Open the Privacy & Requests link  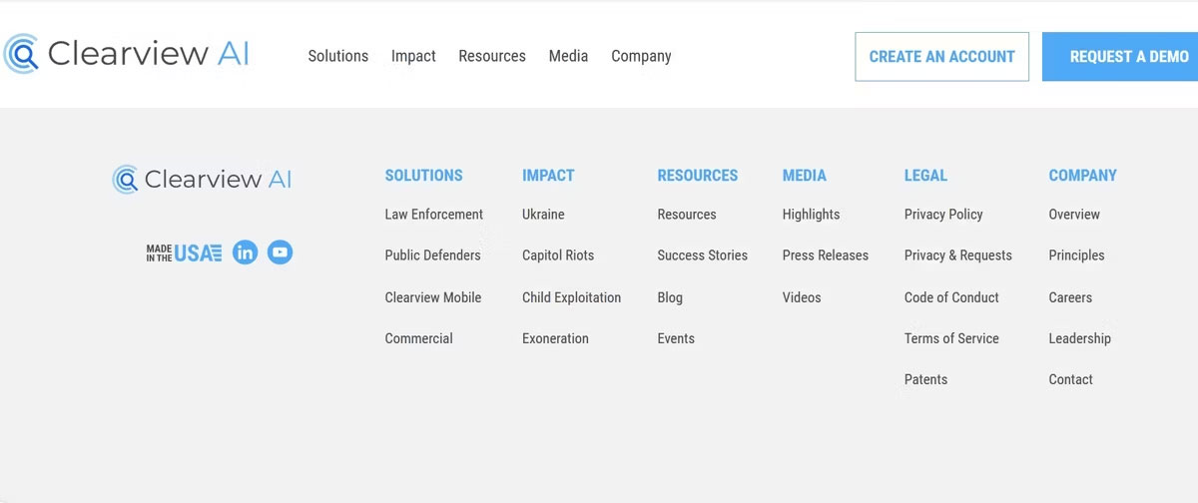tap(958, 255)
